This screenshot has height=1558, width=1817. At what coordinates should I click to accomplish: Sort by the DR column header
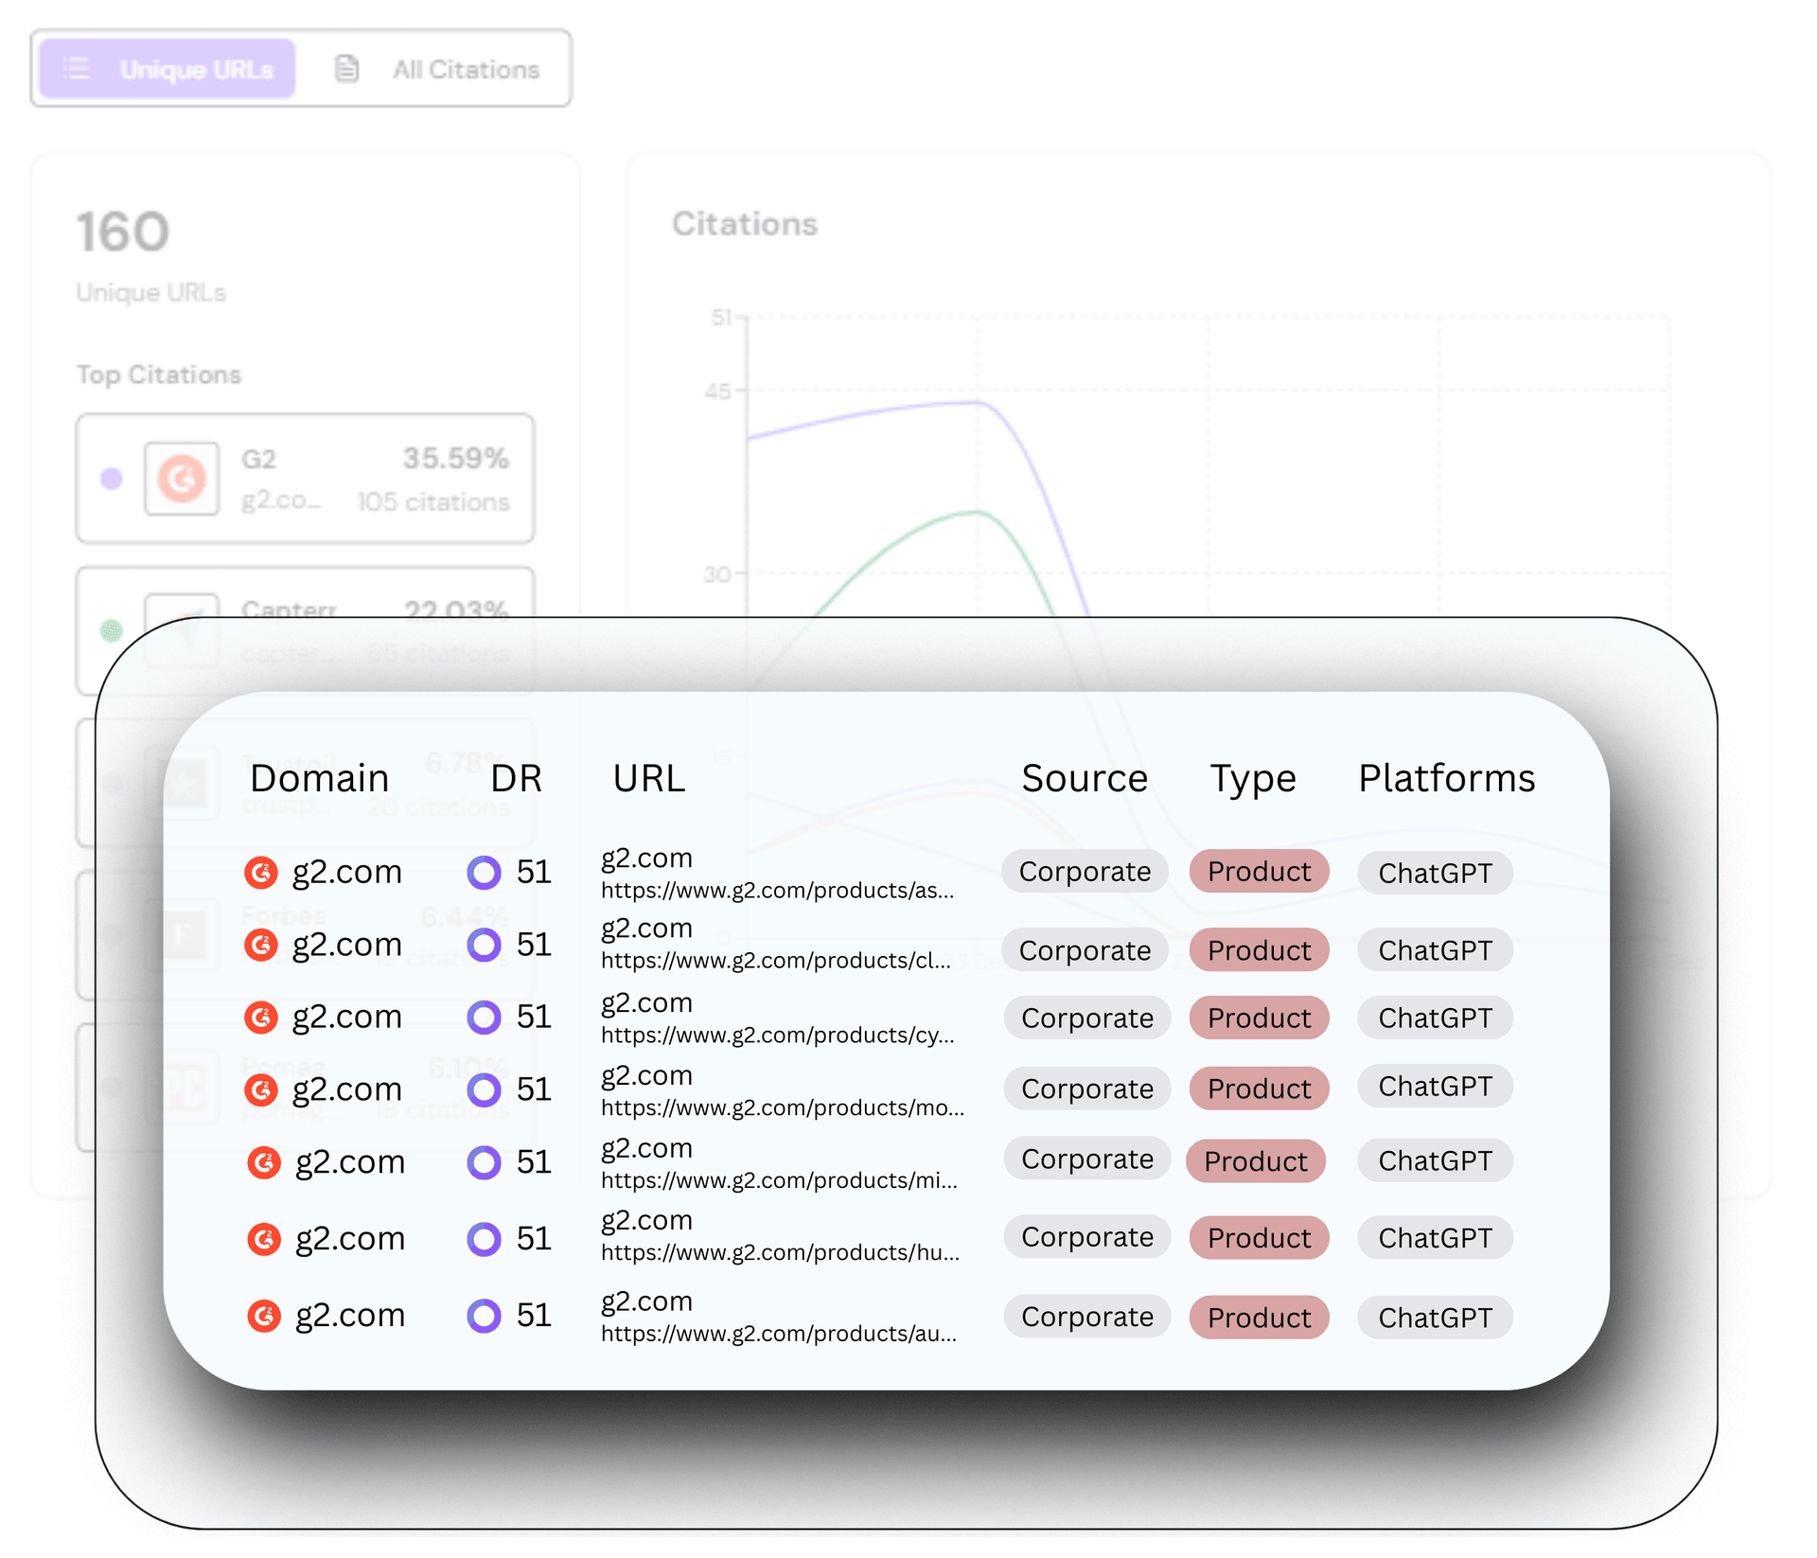(x=516, y=778)
